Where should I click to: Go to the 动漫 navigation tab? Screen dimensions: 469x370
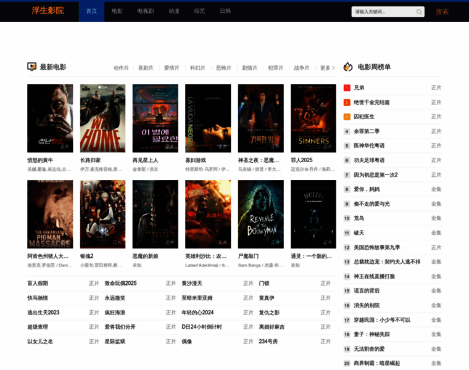174,11
